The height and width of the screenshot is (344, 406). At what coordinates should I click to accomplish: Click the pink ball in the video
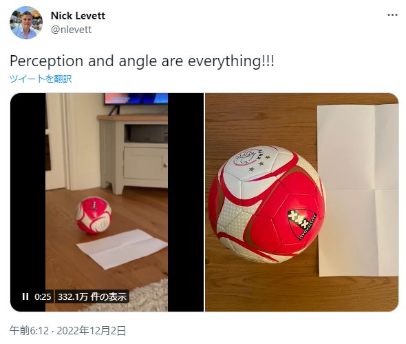tap(94, 215)
